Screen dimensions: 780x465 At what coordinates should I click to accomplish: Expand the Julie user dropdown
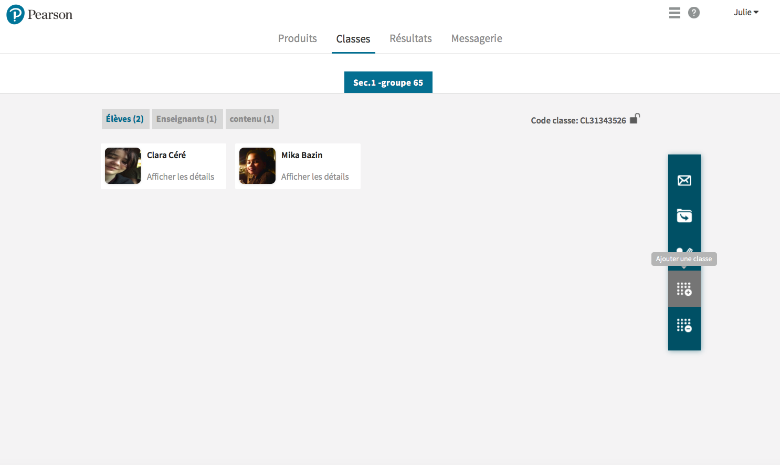(x=746, y=13)
